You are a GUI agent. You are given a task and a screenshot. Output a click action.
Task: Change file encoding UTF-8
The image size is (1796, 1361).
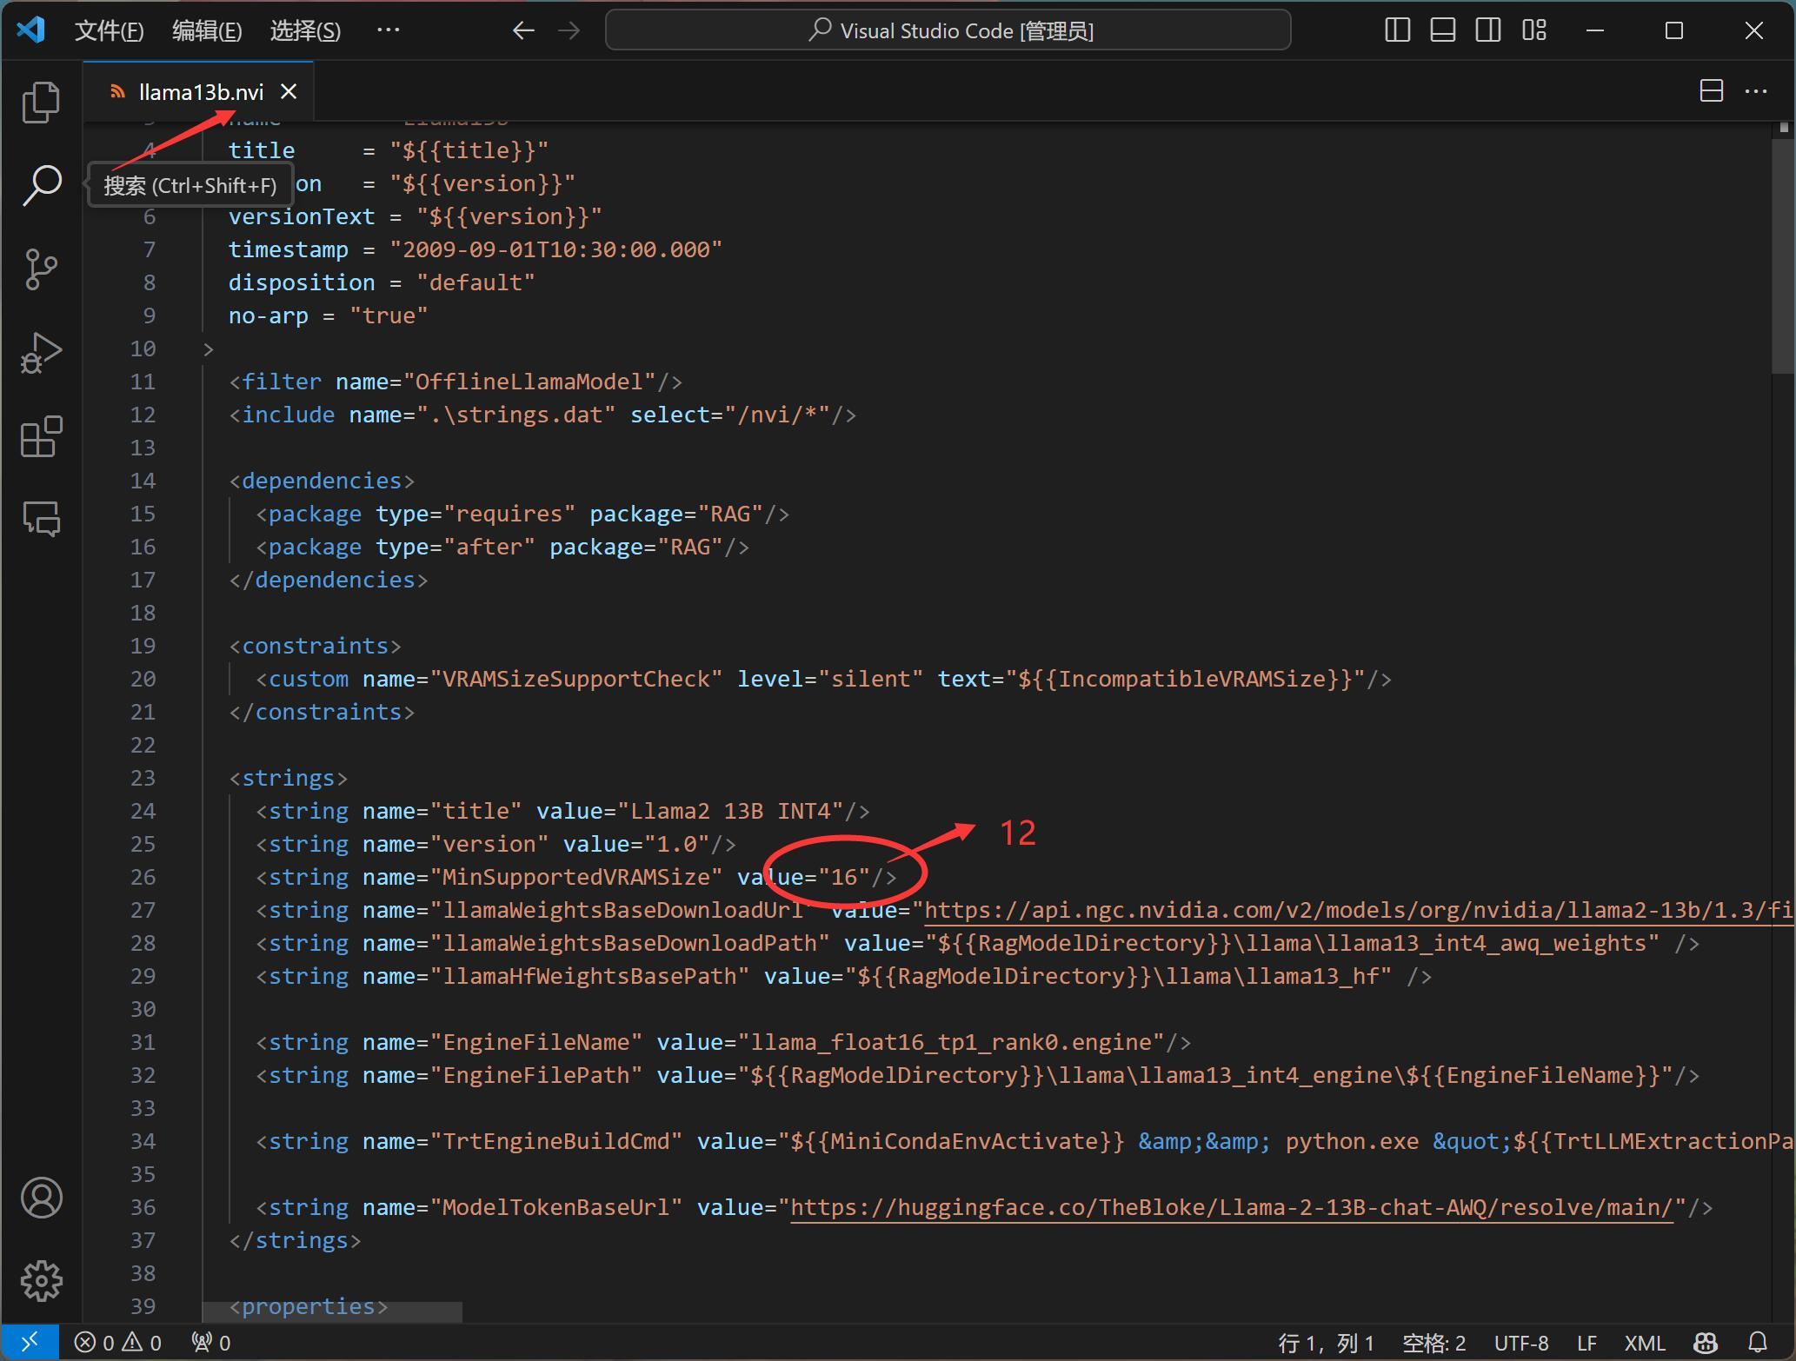pos(1521,1343)
